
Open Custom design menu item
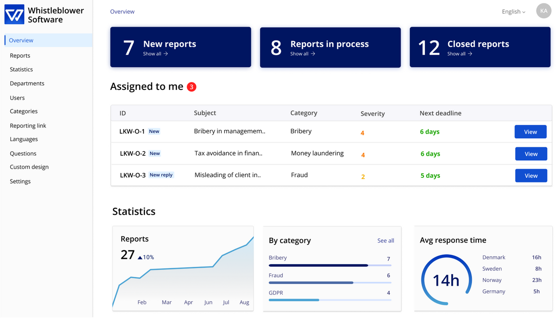pos(29,167)
